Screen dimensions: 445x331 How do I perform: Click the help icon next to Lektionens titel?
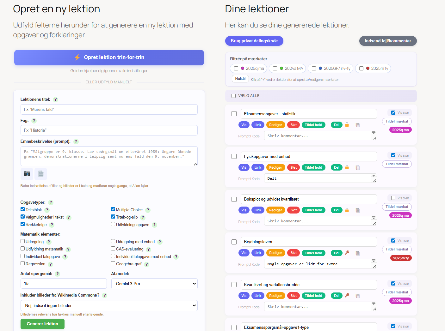tap(55, 99)
